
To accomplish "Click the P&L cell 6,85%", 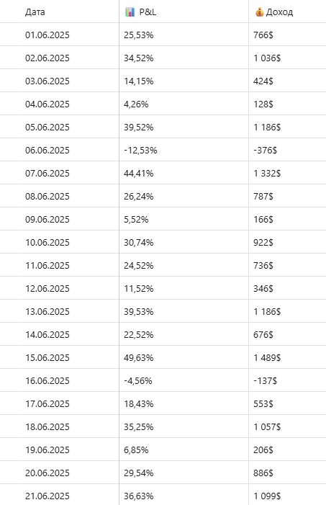I will point(136,450).
